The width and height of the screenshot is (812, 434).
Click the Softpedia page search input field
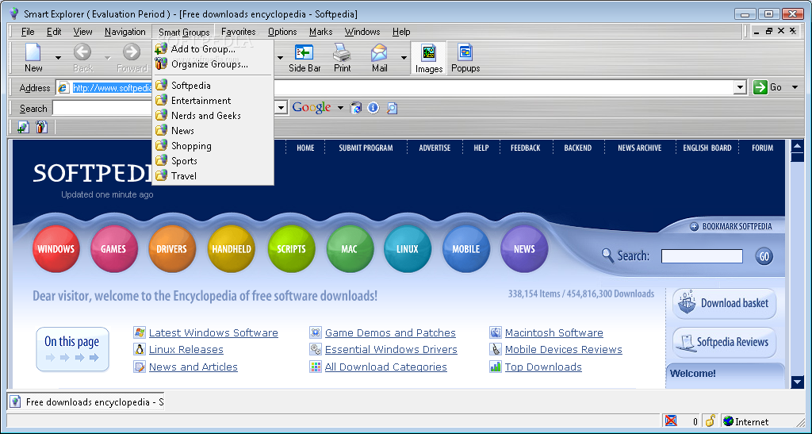[702, 255]
